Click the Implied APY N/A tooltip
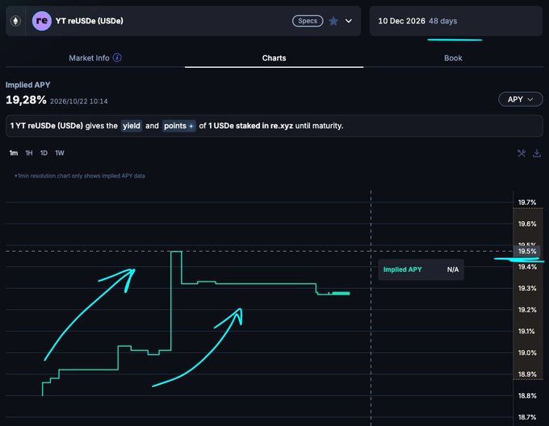Image resolution: width=549 pixels, height=426 pixels. click(x=421, y=269)
